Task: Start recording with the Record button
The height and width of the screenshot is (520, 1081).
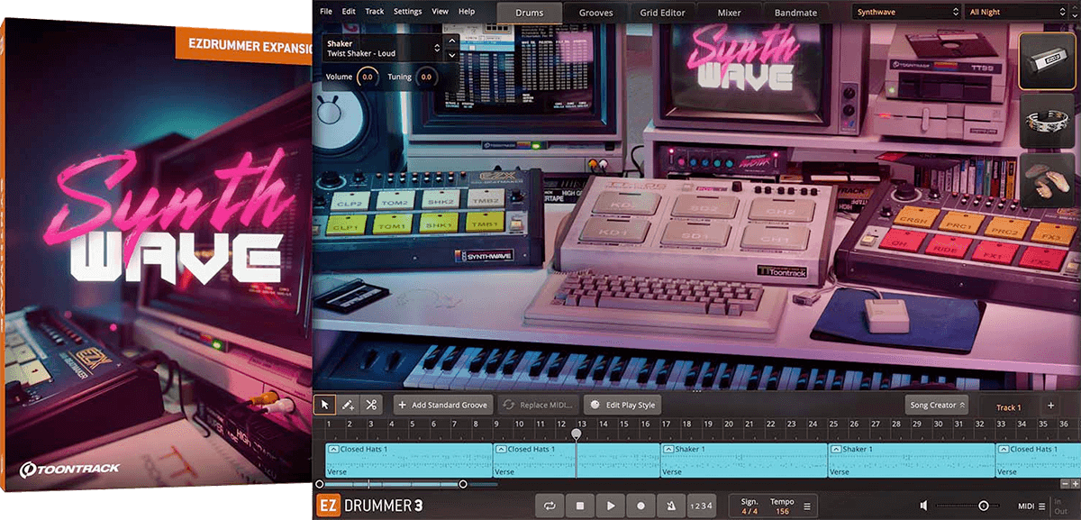Action: 640,506
